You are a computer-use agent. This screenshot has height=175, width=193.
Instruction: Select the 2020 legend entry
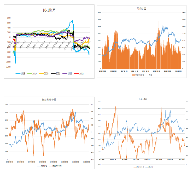point(44,73)
